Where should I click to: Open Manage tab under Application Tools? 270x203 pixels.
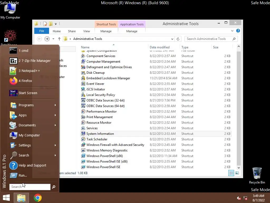[x=132, y=31]
